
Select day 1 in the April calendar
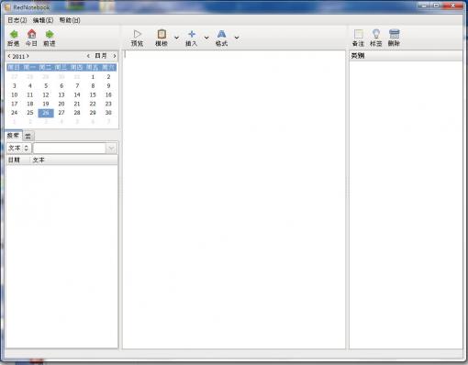tap(93, 77)
